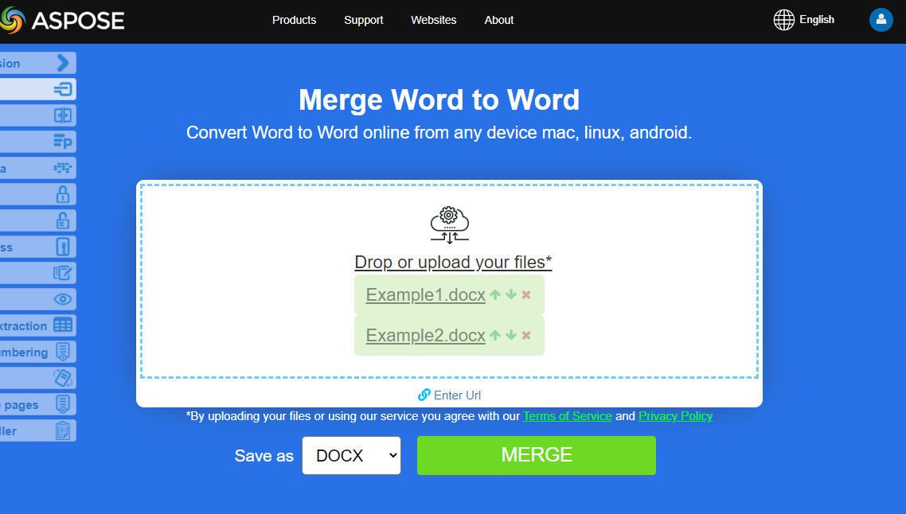
Task: Open the English language selector
Action: pyautogui.click(x=804, y=20)
